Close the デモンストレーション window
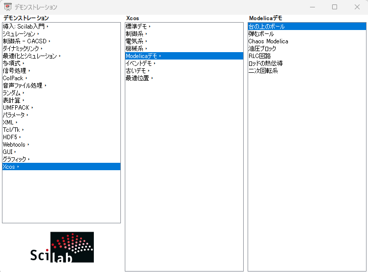Image resolution: width=368 pixels, height=272 pixels. point(357,7)
